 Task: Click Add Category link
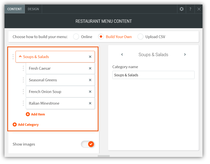[x=26, y=125]
